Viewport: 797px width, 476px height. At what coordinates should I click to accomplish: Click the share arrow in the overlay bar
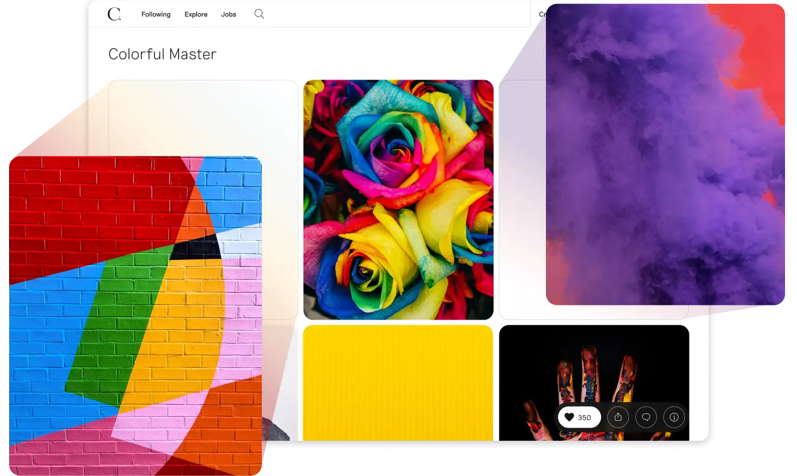point(618,417)
